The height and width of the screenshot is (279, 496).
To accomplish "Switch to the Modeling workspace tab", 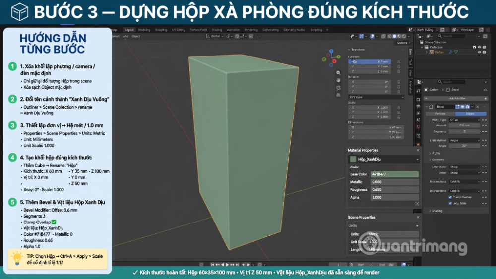I will tap(144, 30).
